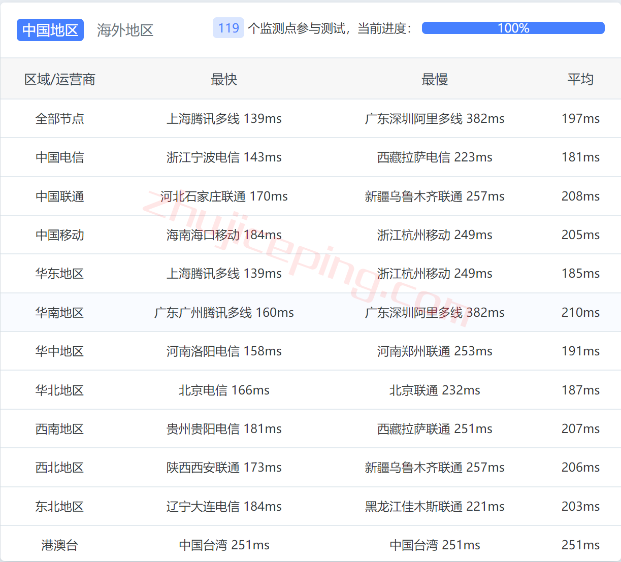The image size is (621, 562).
Task: Click 广东广州腾讯多线 160ms cell
Action: pos(224,313)
